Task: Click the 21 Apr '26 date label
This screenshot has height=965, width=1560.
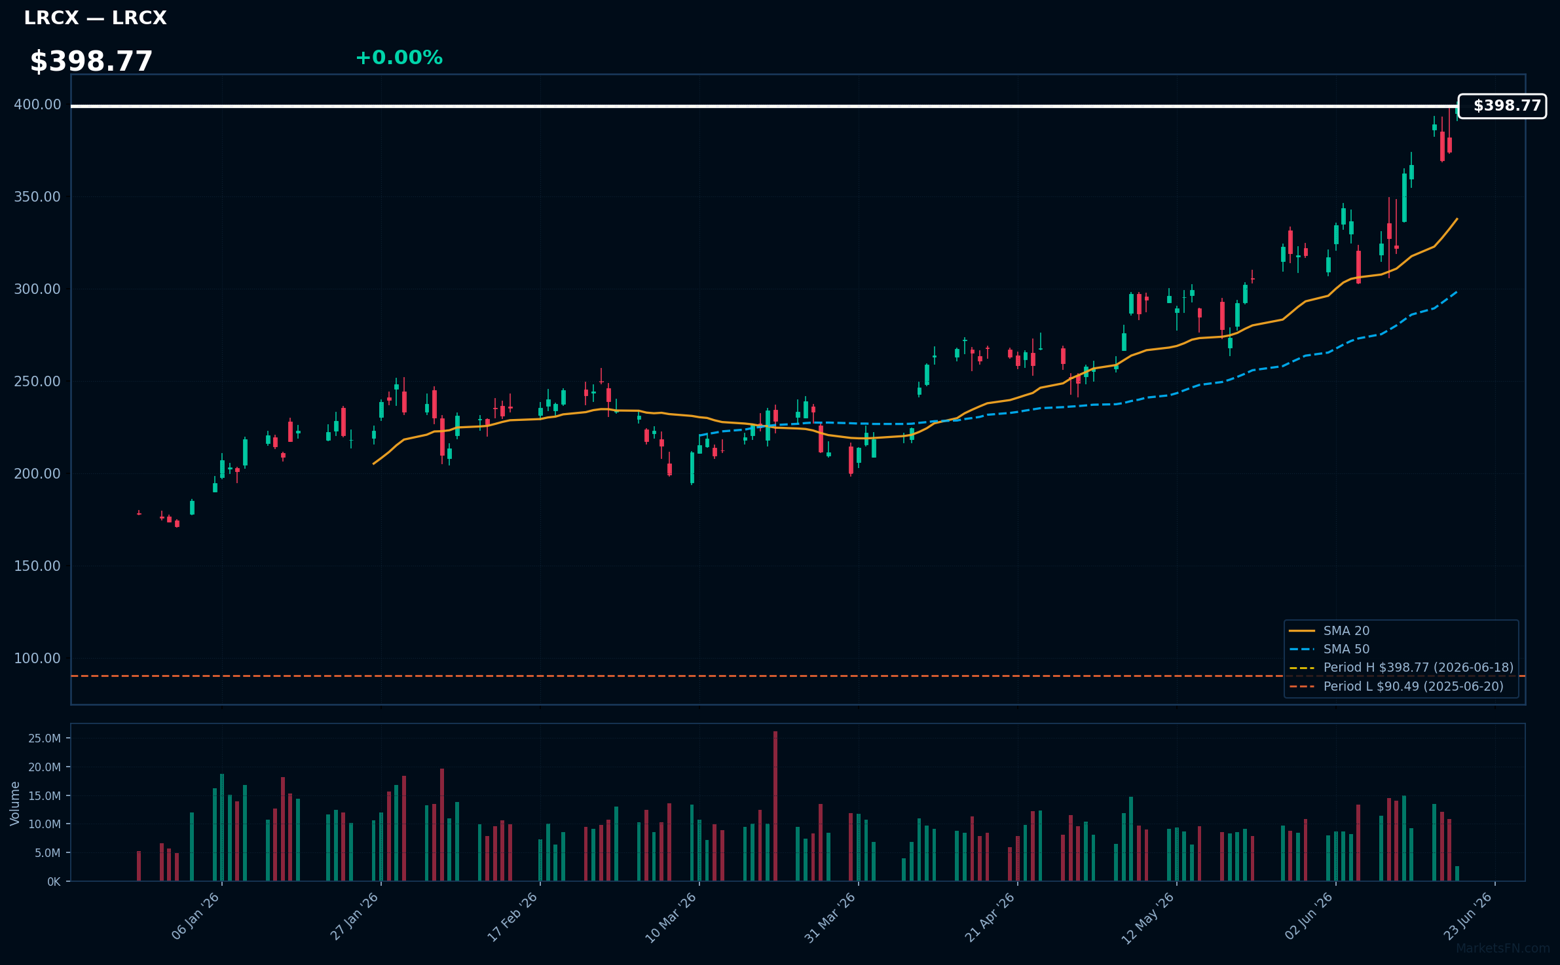Action: 990,917
